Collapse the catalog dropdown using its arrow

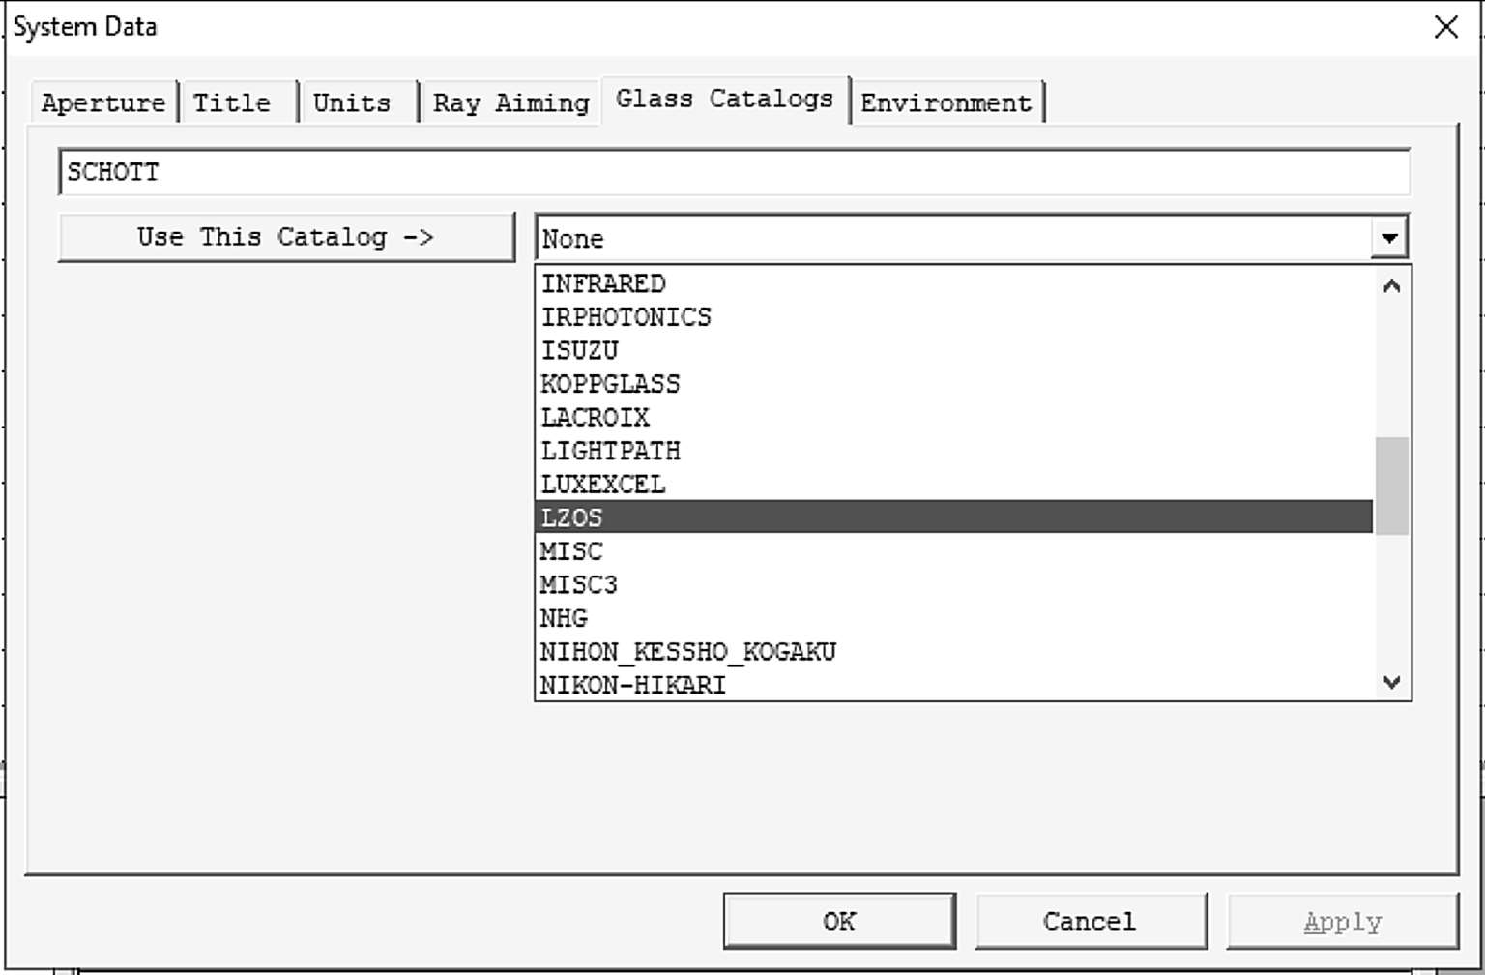(1389, 238)
